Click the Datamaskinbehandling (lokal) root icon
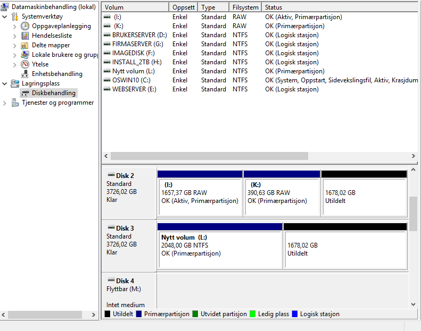This screenshot has height=331, width=421. tap(4, 7)
